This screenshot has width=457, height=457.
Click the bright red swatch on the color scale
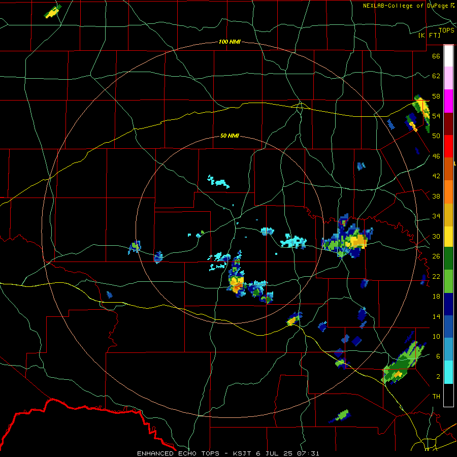click(448, 146)
